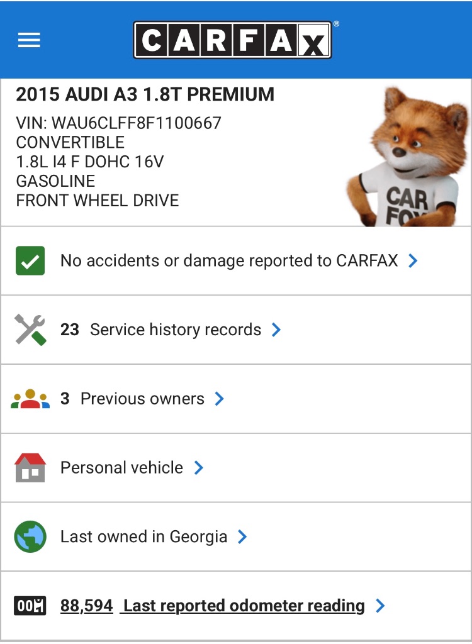Screen dimensions: 472x644
Task: Expand the previous owners chevron
Action: (219, 399)
